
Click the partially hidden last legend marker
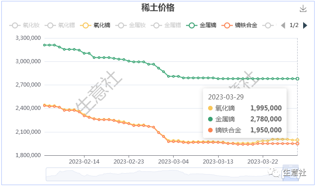click(268, 26)
